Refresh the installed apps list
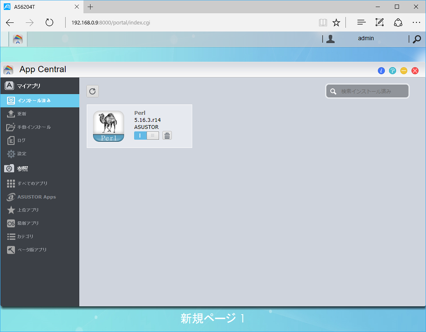Image resolution: width=426 pixels, height=332 pixels. [x=92, y=91]
